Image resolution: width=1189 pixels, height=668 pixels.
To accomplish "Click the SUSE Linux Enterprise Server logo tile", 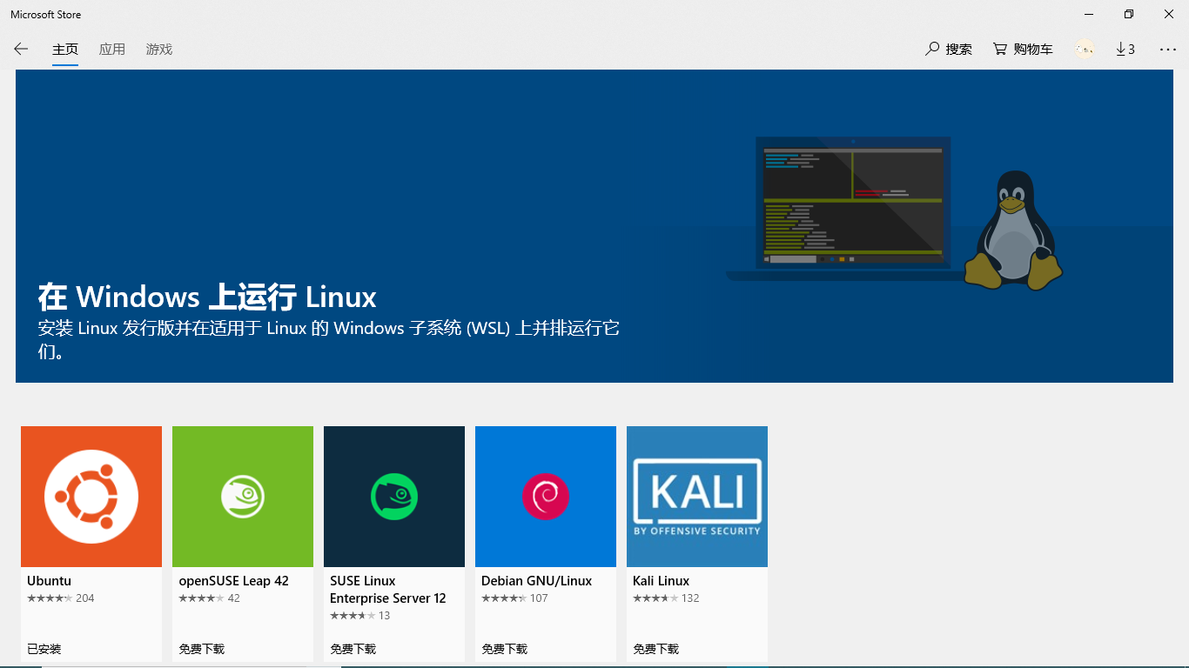I will click(394, 497).
